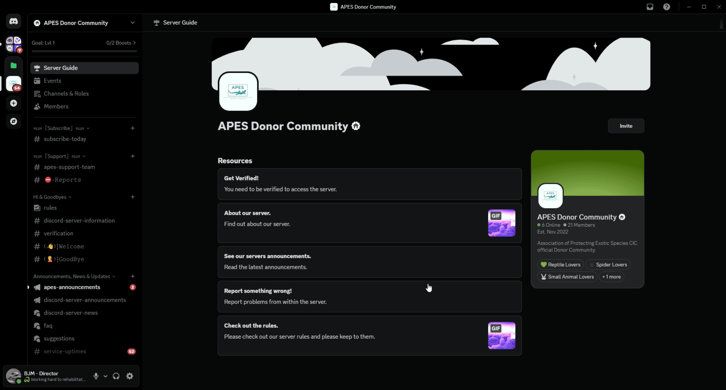Screen dimensions: 726x390
Task: Open the Welcome channel
Action: 84,246
